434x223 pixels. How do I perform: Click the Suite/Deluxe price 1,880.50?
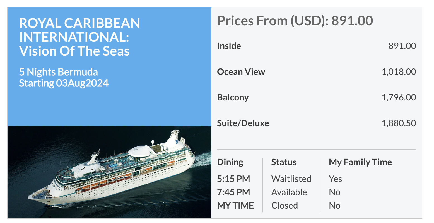click(399, 123)
